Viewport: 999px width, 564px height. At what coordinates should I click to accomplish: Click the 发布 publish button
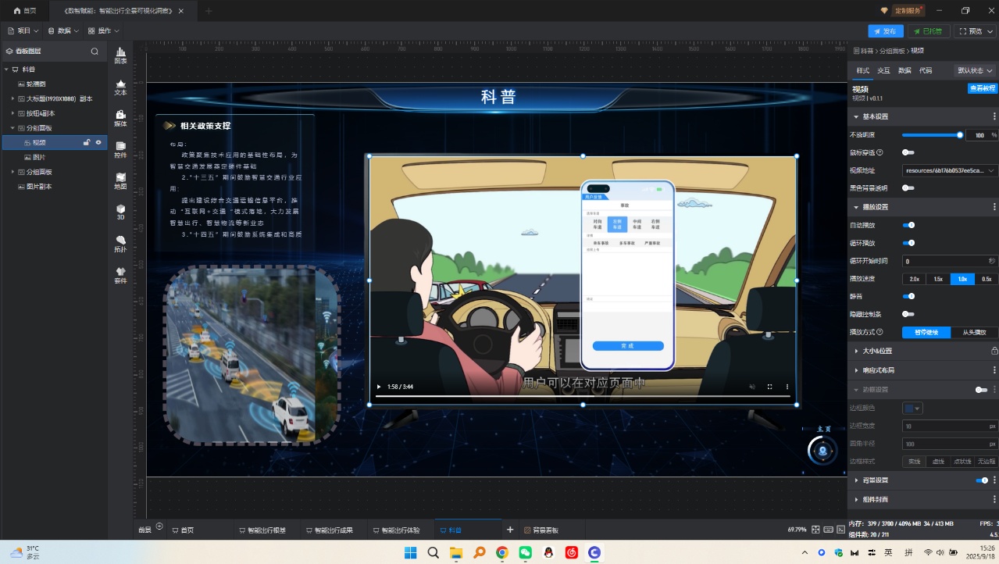coord(885,31)
